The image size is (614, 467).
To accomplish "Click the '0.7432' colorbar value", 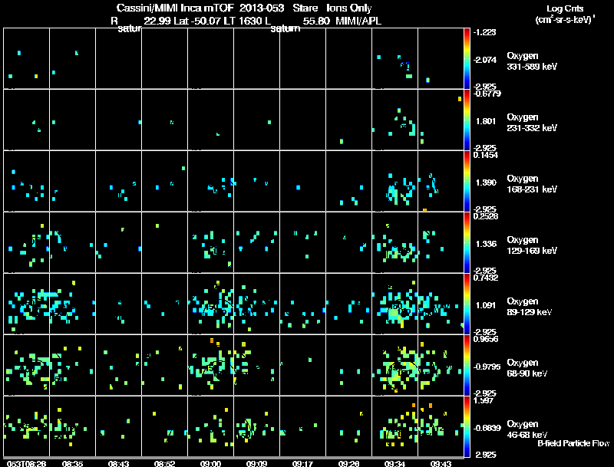I will click(486, 278).
